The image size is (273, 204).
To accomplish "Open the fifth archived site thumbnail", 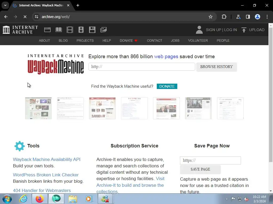I will pos(166,108).
